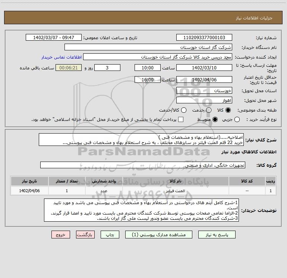Click the جزئیات اطلاعات نیاز page title
The width and height of the screenshot is (287, 278).
254,18
